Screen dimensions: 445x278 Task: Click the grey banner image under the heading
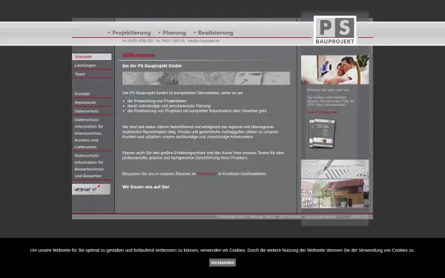pyautogui.click(x=206, y=79)
